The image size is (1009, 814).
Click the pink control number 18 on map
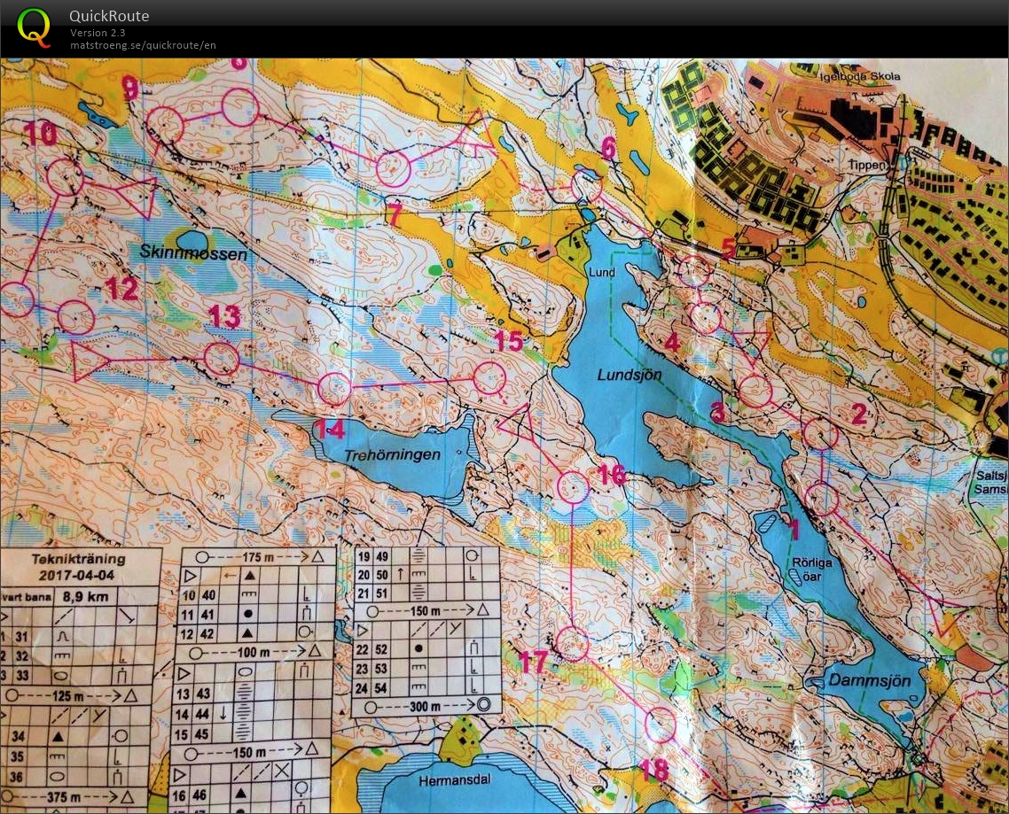[x=653, y=771]
